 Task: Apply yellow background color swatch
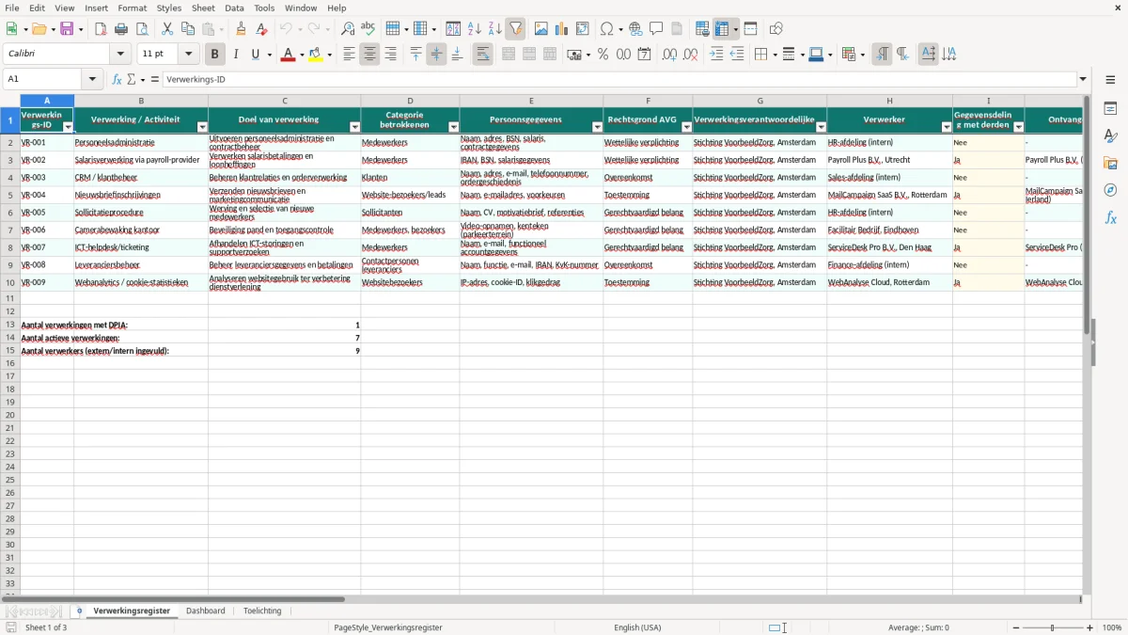[316, 55]
